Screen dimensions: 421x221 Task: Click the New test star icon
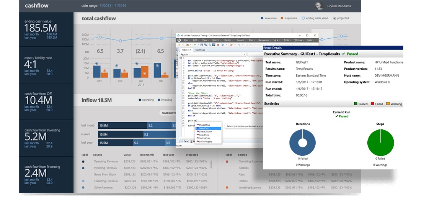click(x=179, y=45)
